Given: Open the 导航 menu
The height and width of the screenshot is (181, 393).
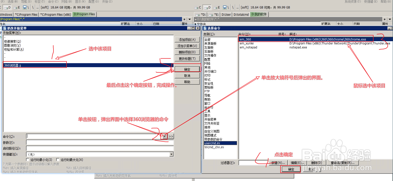Looking at the screenshot, I should (x=26, y=1).
